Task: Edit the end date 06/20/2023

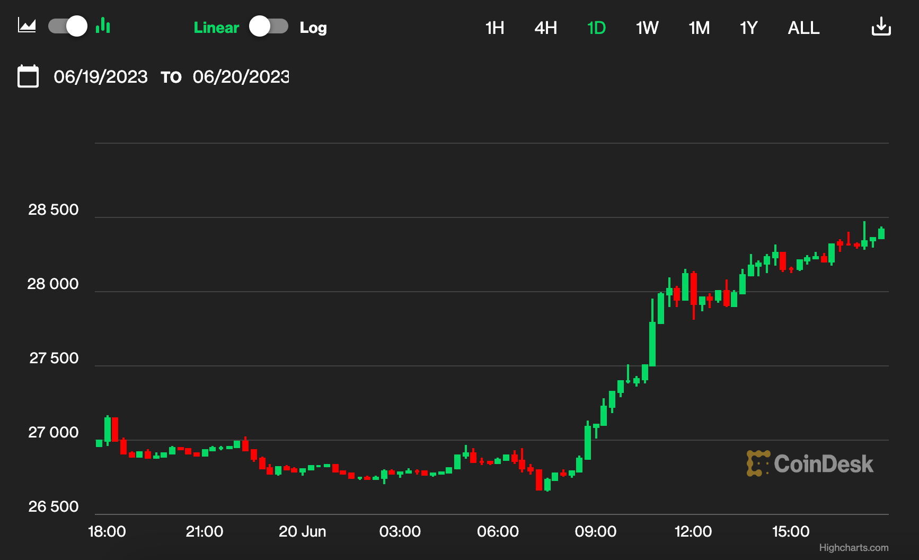Action: pos(241,77)
